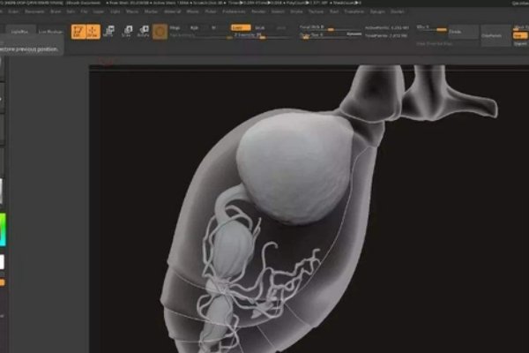Pick the Rotate tool icon
Image resolution: width=529 pixels, height=353 pixels.
[x=143, y=32]
